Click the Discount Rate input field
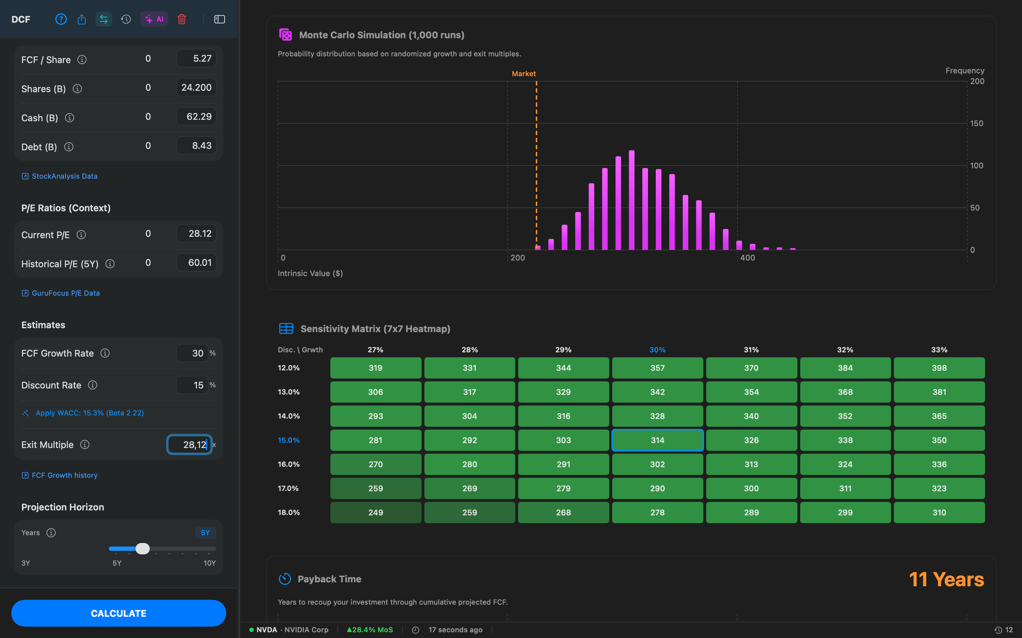Screen dimensions: 1022x638 pyautogui.click(x=192, y=385)
